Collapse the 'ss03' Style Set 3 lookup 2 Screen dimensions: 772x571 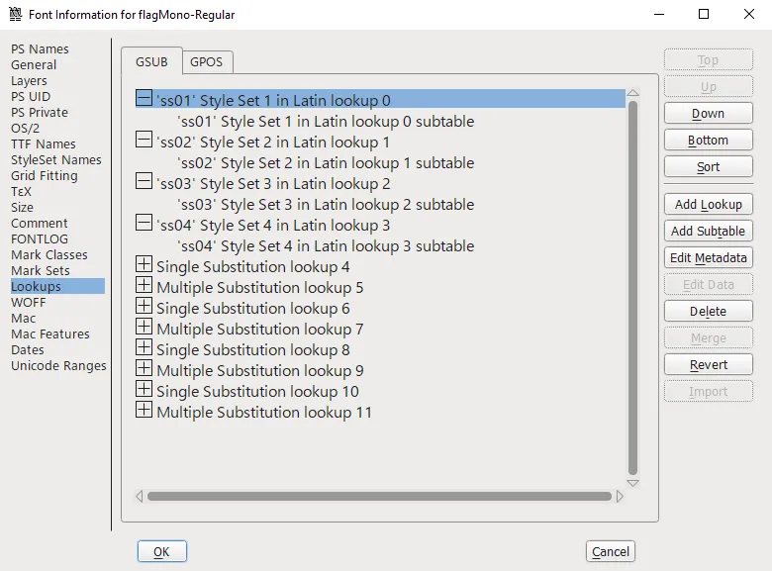144,182
